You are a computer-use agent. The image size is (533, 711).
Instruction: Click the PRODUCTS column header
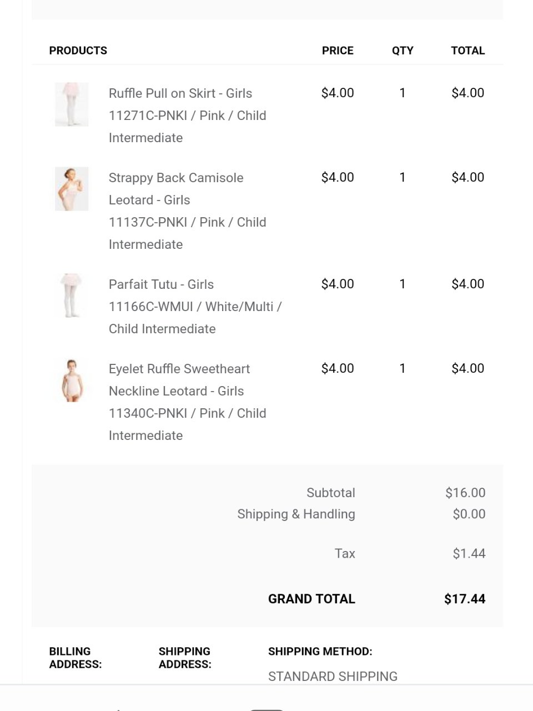tap(78, 51)
